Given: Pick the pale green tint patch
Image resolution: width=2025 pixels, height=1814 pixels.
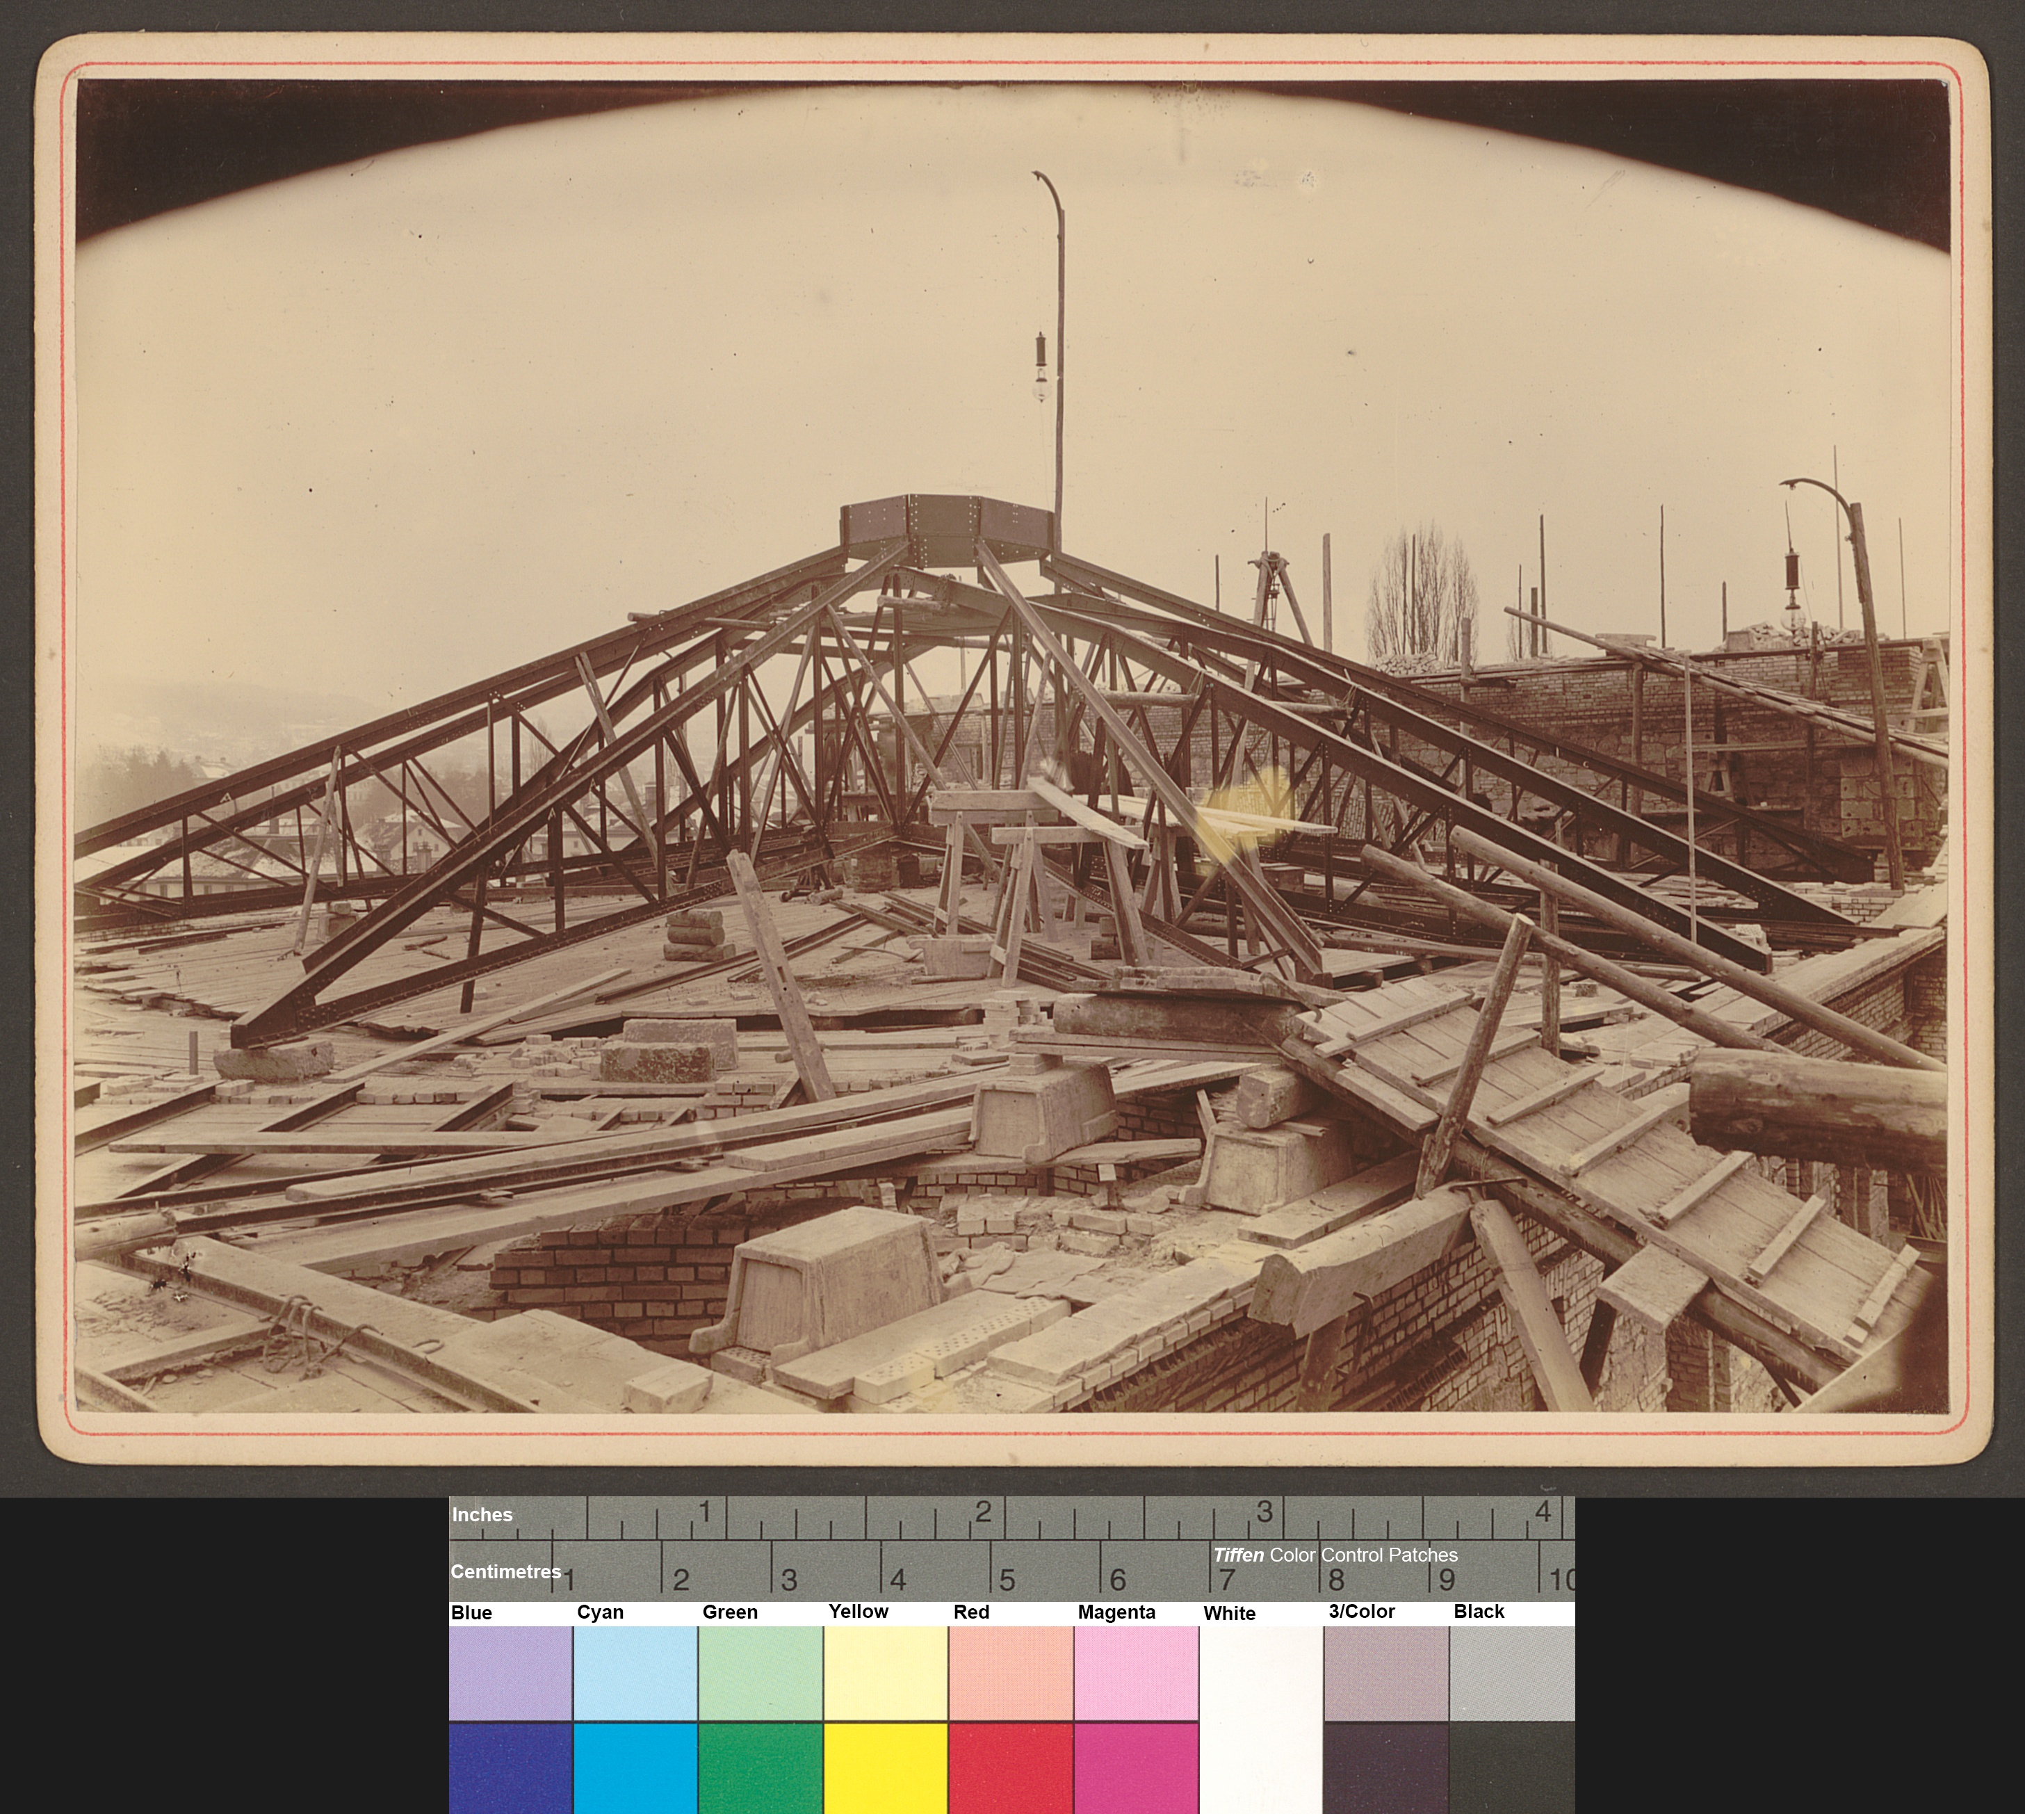Looking at the screenshot, I should 761,1672.
